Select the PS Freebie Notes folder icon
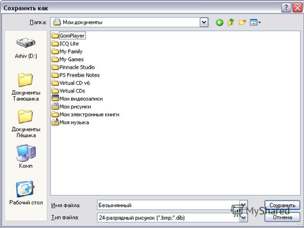This screenshot has width=304, height=228. click(55, 75)
